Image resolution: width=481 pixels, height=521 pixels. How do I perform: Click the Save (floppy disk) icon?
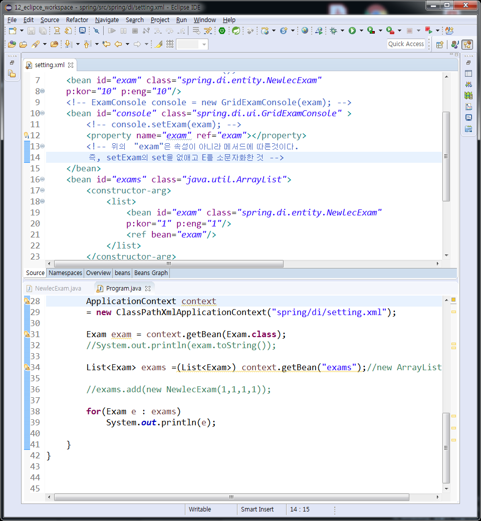(31, 31)
